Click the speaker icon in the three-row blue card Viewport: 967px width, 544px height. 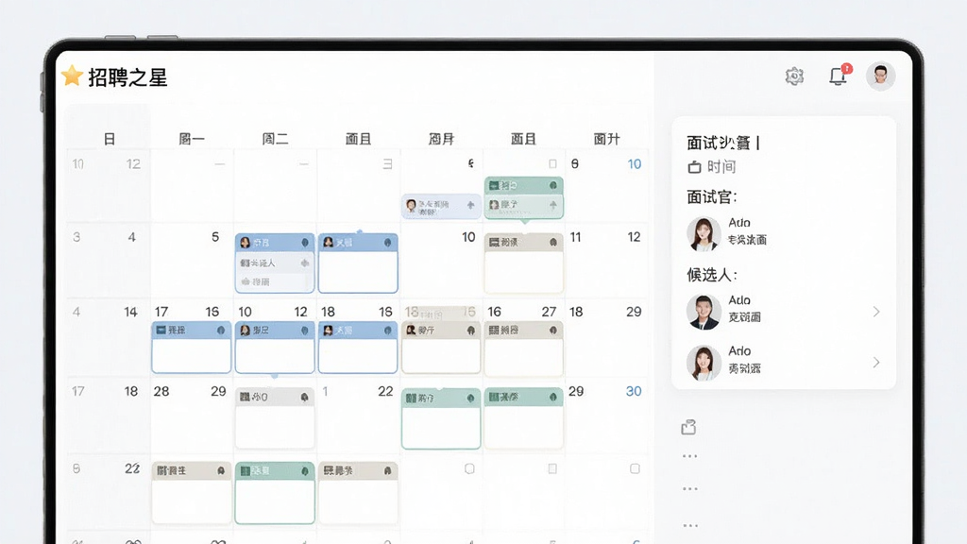[305, 263]
